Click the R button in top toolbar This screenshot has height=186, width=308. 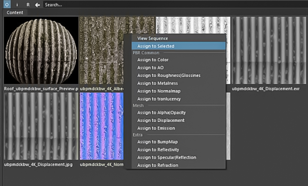(x=28, y=5)
